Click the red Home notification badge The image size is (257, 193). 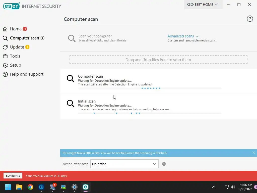point(25,29)
